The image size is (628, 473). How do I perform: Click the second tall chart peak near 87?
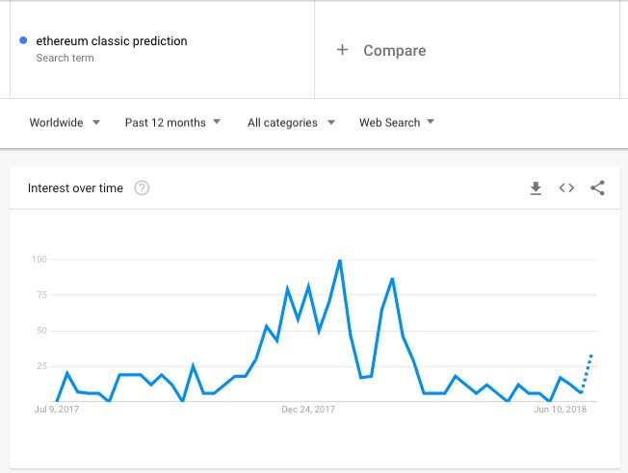point(392,279)
